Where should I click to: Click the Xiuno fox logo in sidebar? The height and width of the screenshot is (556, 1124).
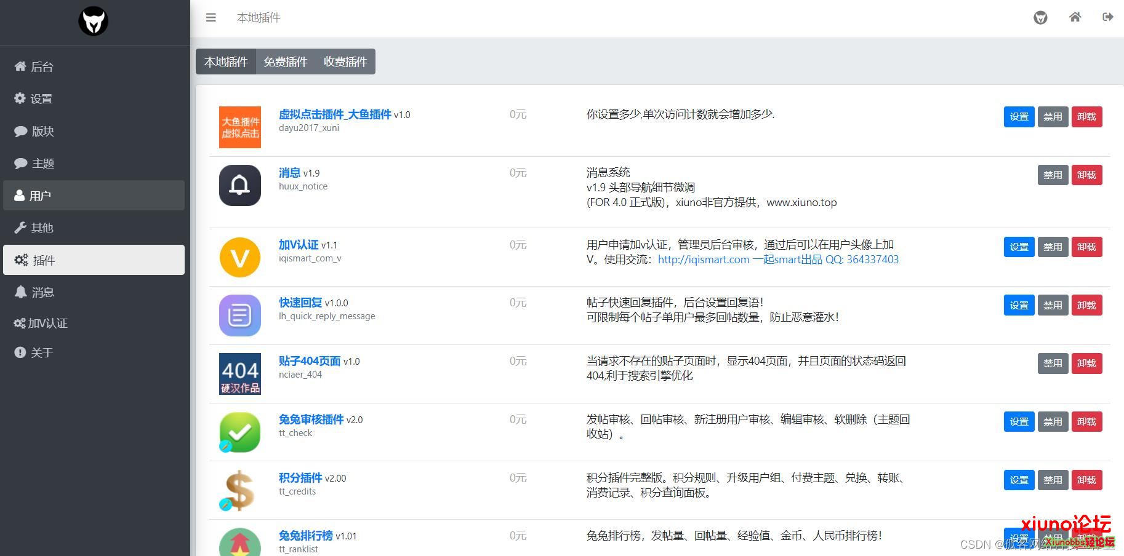94,22
